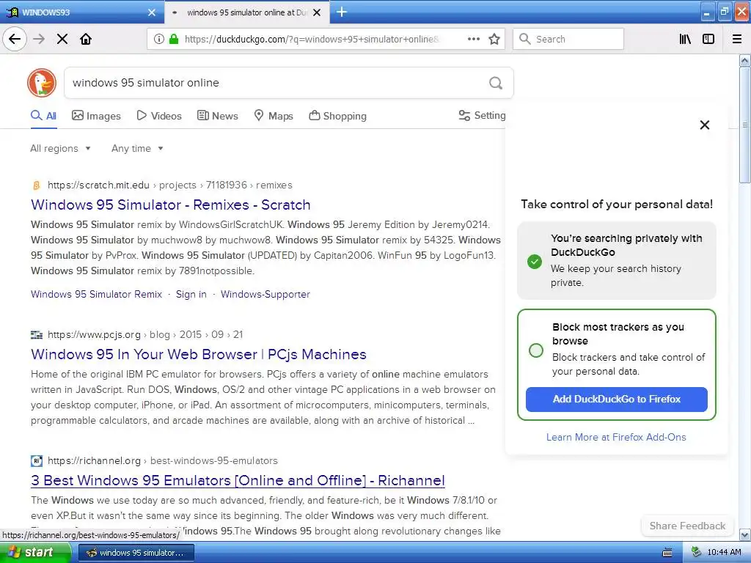Click the tray icon beside the clock
751x563 pixels.
(697, 553)
